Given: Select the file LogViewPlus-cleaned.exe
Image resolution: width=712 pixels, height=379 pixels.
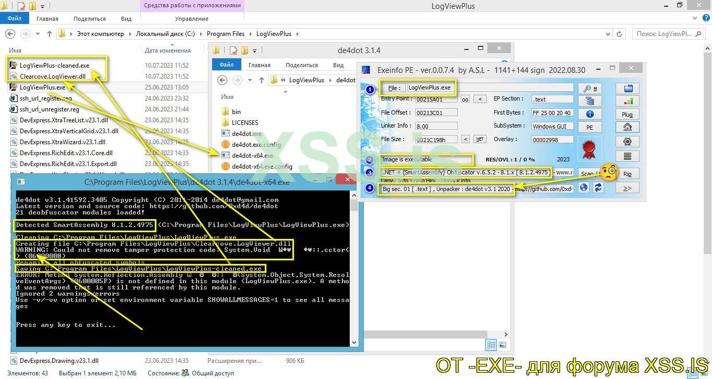Looking at the screenshot, I should pyautogui.click(x=54, y=66).
